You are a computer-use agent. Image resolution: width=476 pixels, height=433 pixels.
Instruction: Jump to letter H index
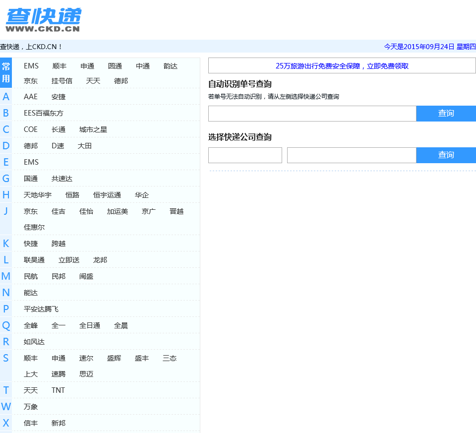[6, 195]
